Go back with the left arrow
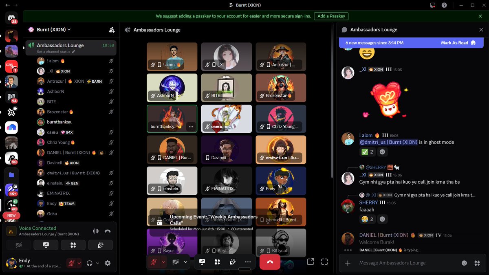This screenshot has height=275, width=489. tap(8, 5)
